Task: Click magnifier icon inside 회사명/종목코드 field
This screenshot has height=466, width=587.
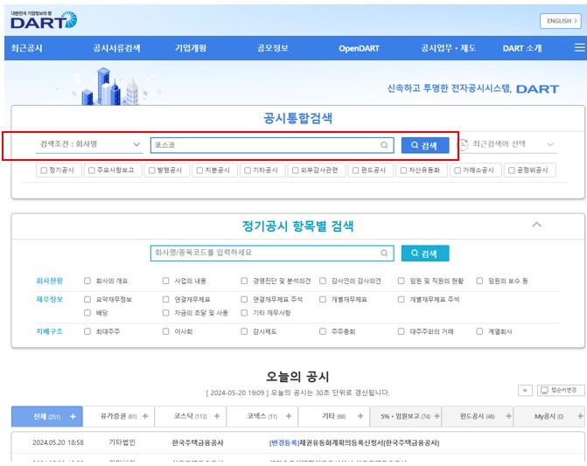Action: click(384, 254)
